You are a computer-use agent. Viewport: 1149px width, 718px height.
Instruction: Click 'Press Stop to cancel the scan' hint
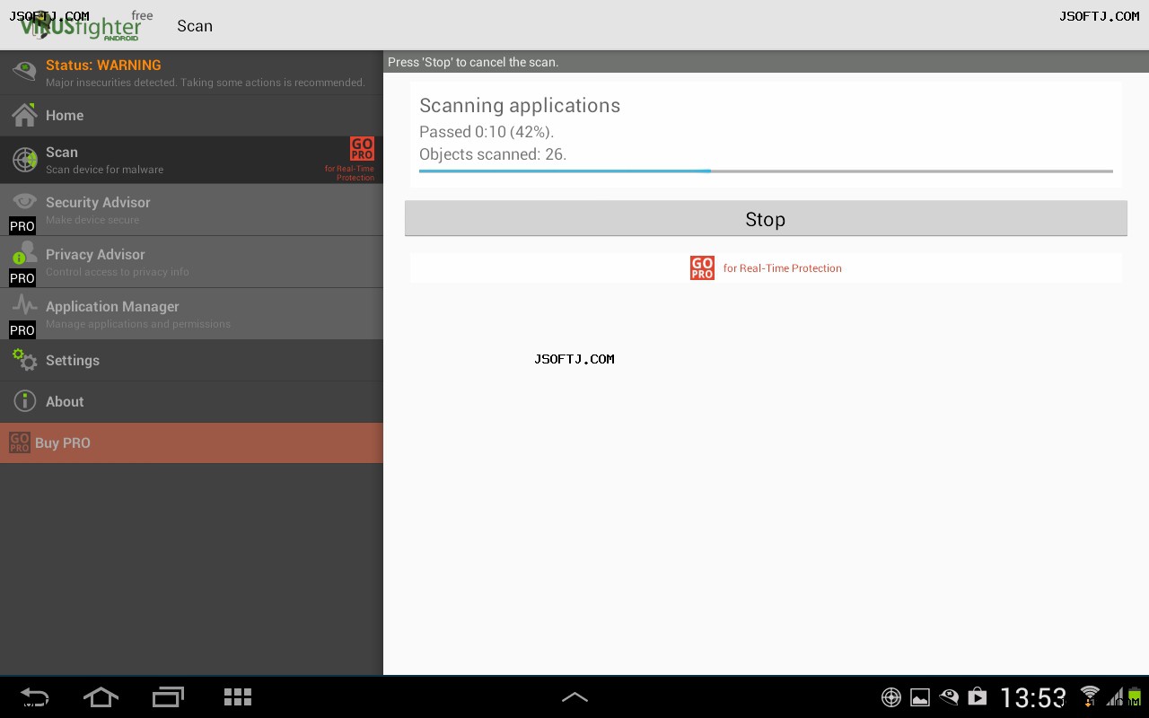click(x=473, y=62)
